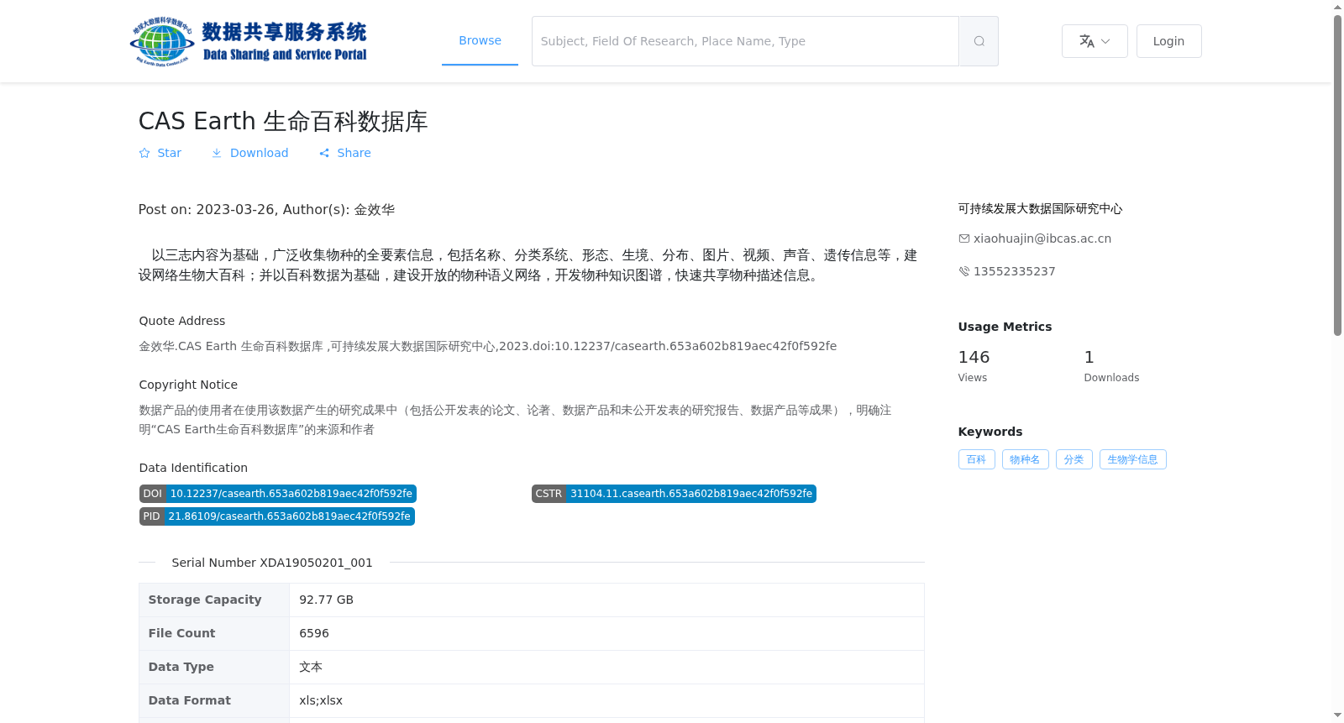Open the language switcher dropdown
This screenshot has width=1344, height=723.
[1095, 41]
